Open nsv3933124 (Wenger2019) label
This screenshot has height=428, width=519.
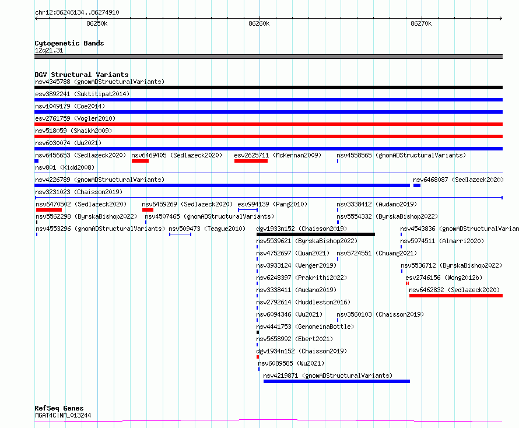[296, 265]
